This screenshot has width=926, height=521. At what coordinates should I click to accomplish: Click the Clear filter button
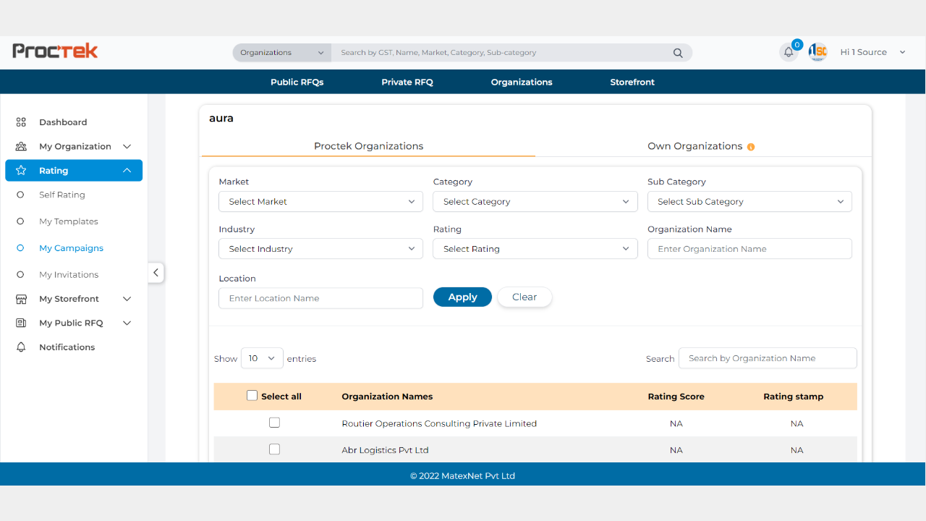pos(524,297)
